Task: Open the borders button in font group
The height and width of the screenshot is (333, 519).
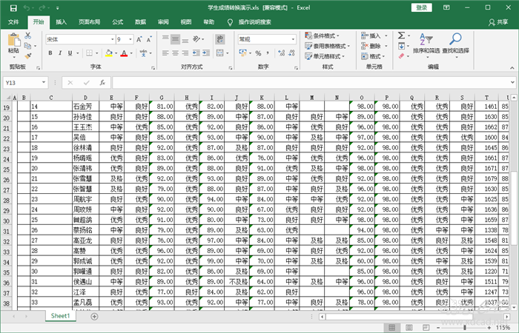Action: point(90,53)
